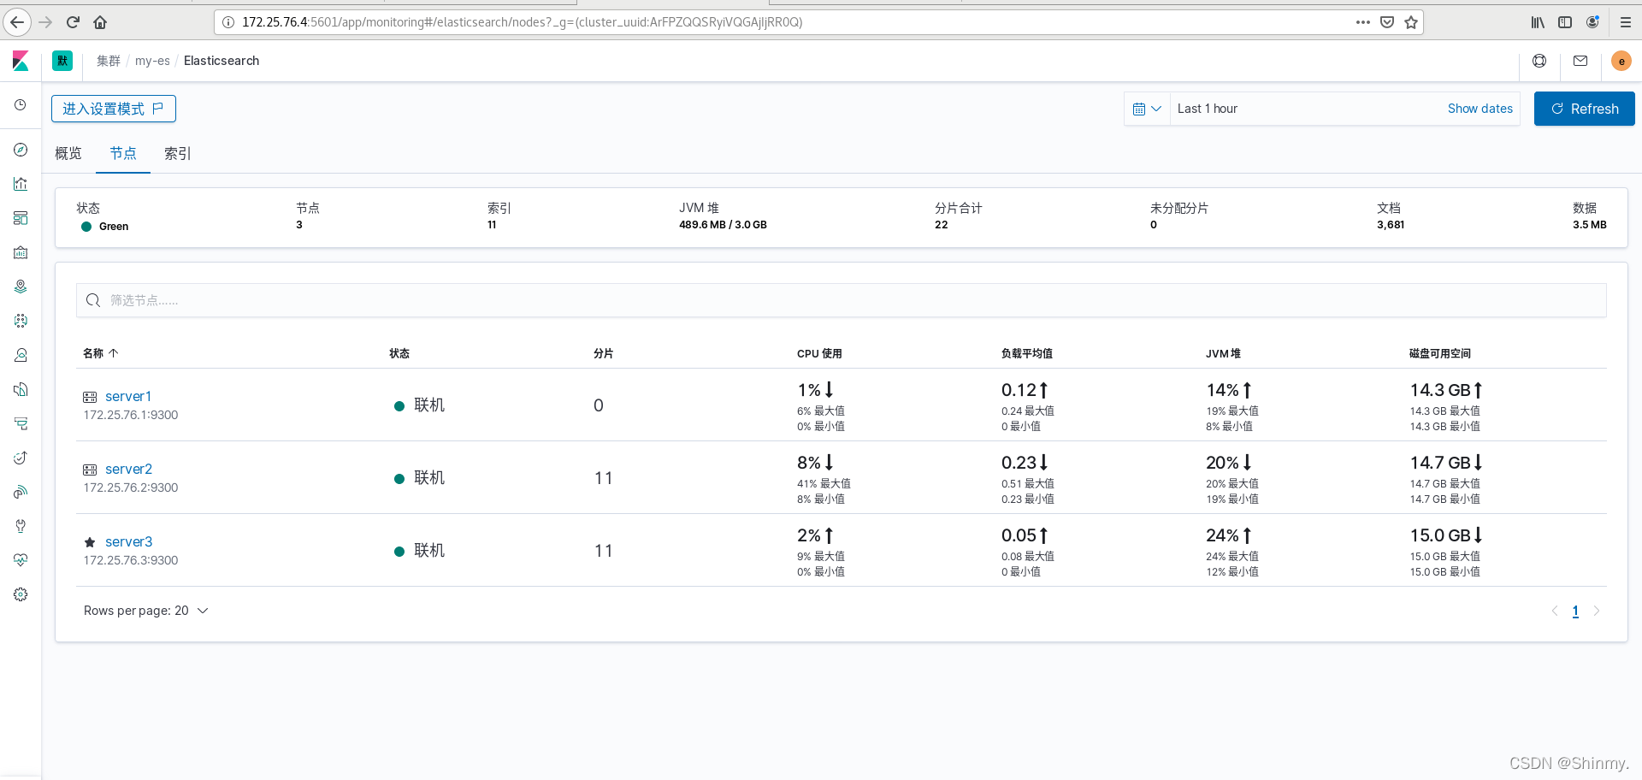The width and height of the screenshot is (1642, 780).
Task: Click the green space avatar icon
Action: point(62,61)
